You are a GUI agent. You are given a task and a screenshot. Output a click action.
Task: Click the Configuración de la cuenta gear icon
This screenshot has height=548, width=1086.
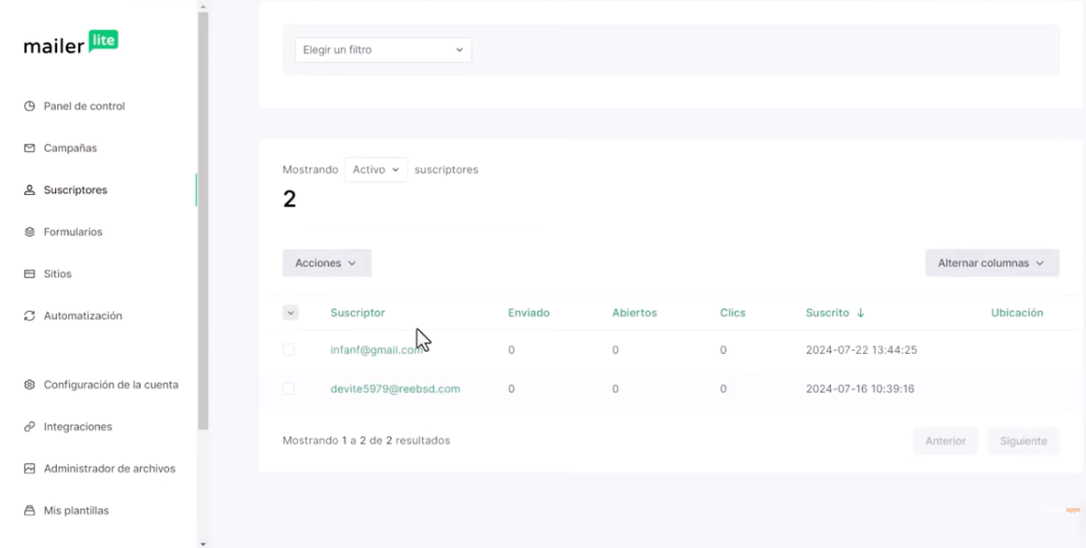pos(29,385)
